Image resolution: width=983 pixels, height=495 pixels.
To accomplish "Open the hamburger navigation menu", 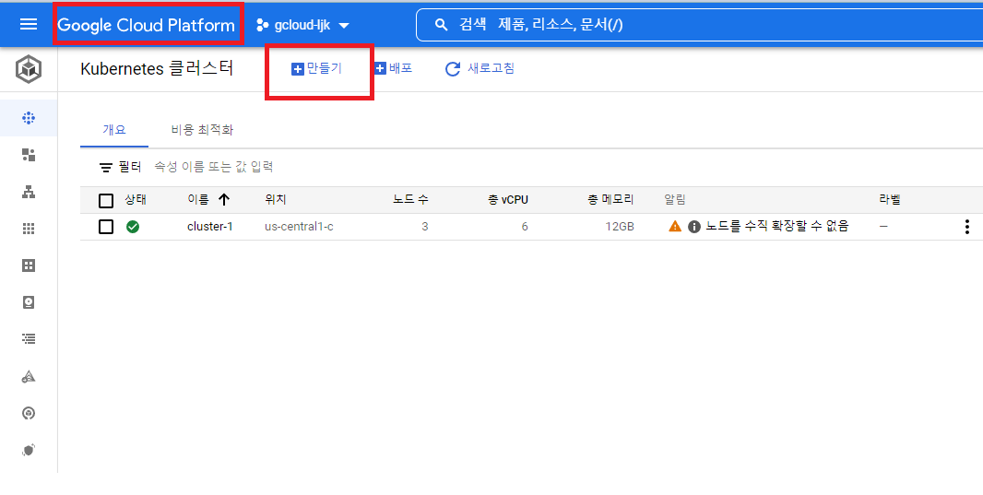I will coord(29,25).
